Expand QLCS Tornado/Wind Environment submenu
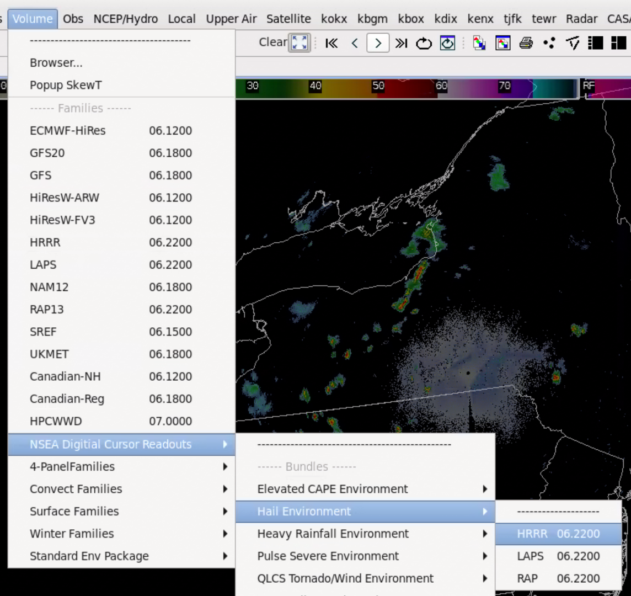Screen dimensions: 631x596 tap(365, 578)
